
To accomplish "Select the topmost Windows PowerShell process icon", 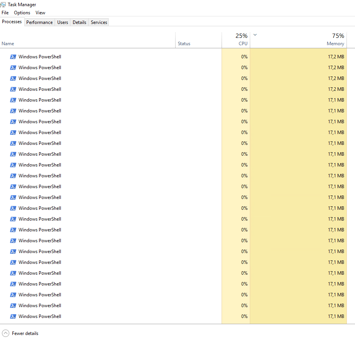I will [13, 56].
